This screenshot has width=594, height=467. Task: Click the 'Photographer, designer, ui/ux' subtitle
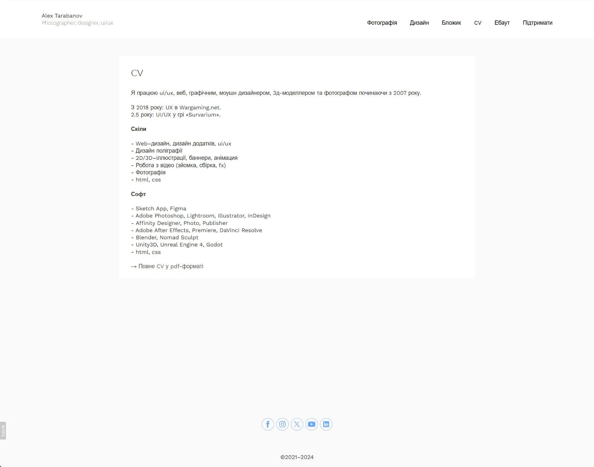pos(77,23)
